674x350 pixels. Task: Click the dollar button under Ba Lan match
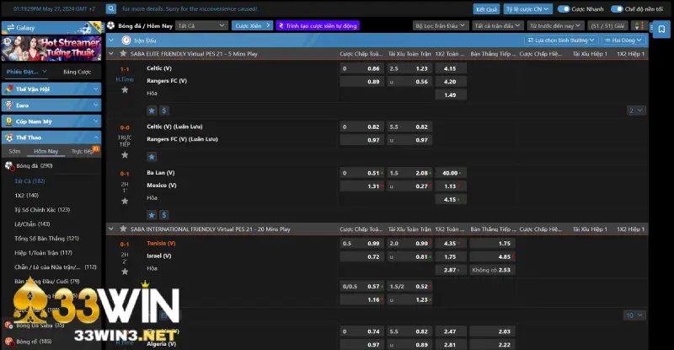click(x=163, y=215)
